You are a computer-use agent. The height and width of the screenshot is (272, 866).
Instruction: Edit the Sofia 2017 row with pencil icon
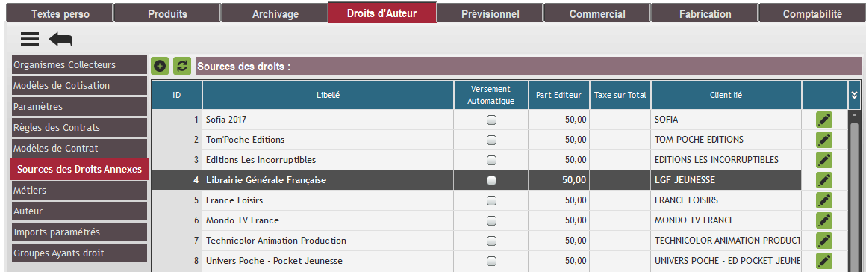point(824,120)
